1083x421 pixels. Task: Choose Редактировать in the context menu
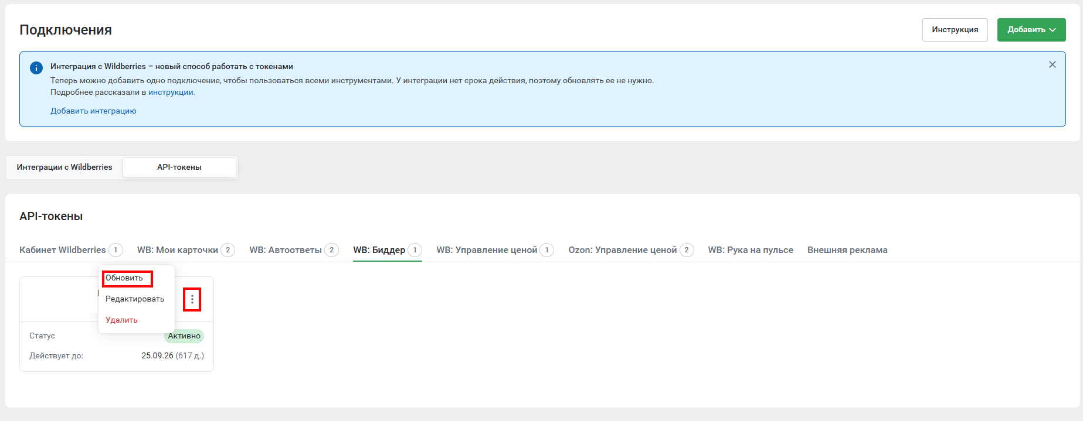coord(135,299)
